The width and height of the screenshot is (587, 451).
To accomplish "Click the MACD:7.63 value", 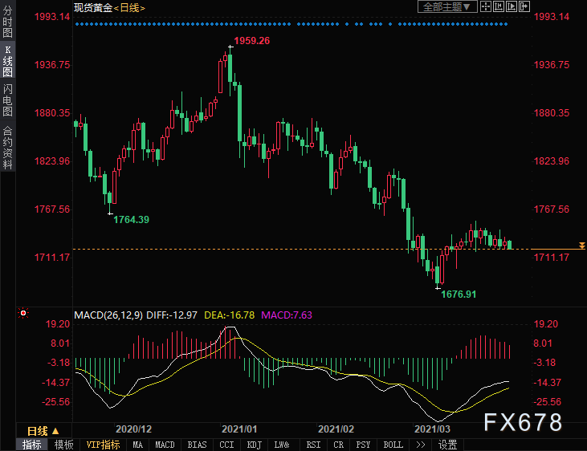I will pyautogui.click(x=287, y=315).
